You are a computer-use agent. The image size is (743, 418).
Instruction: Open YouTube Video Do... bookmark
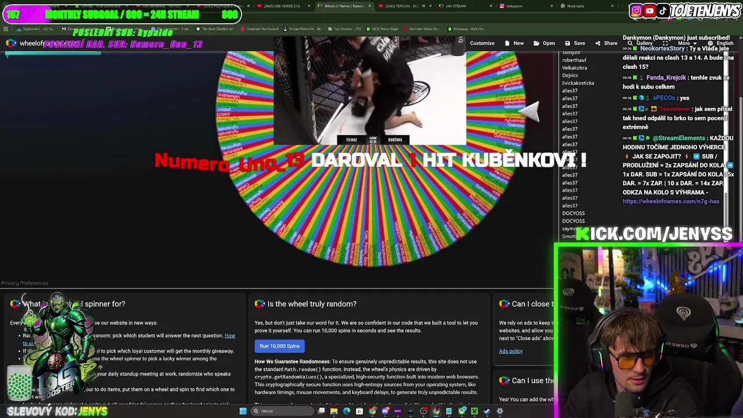pos(421,28)
